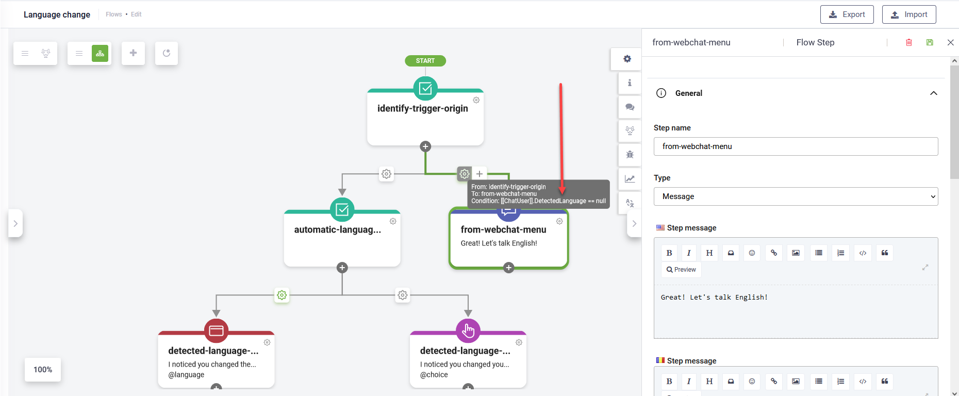Screen dimensions: 959x396
Task: Add a new step with plus button
Action: coord(133,53)
